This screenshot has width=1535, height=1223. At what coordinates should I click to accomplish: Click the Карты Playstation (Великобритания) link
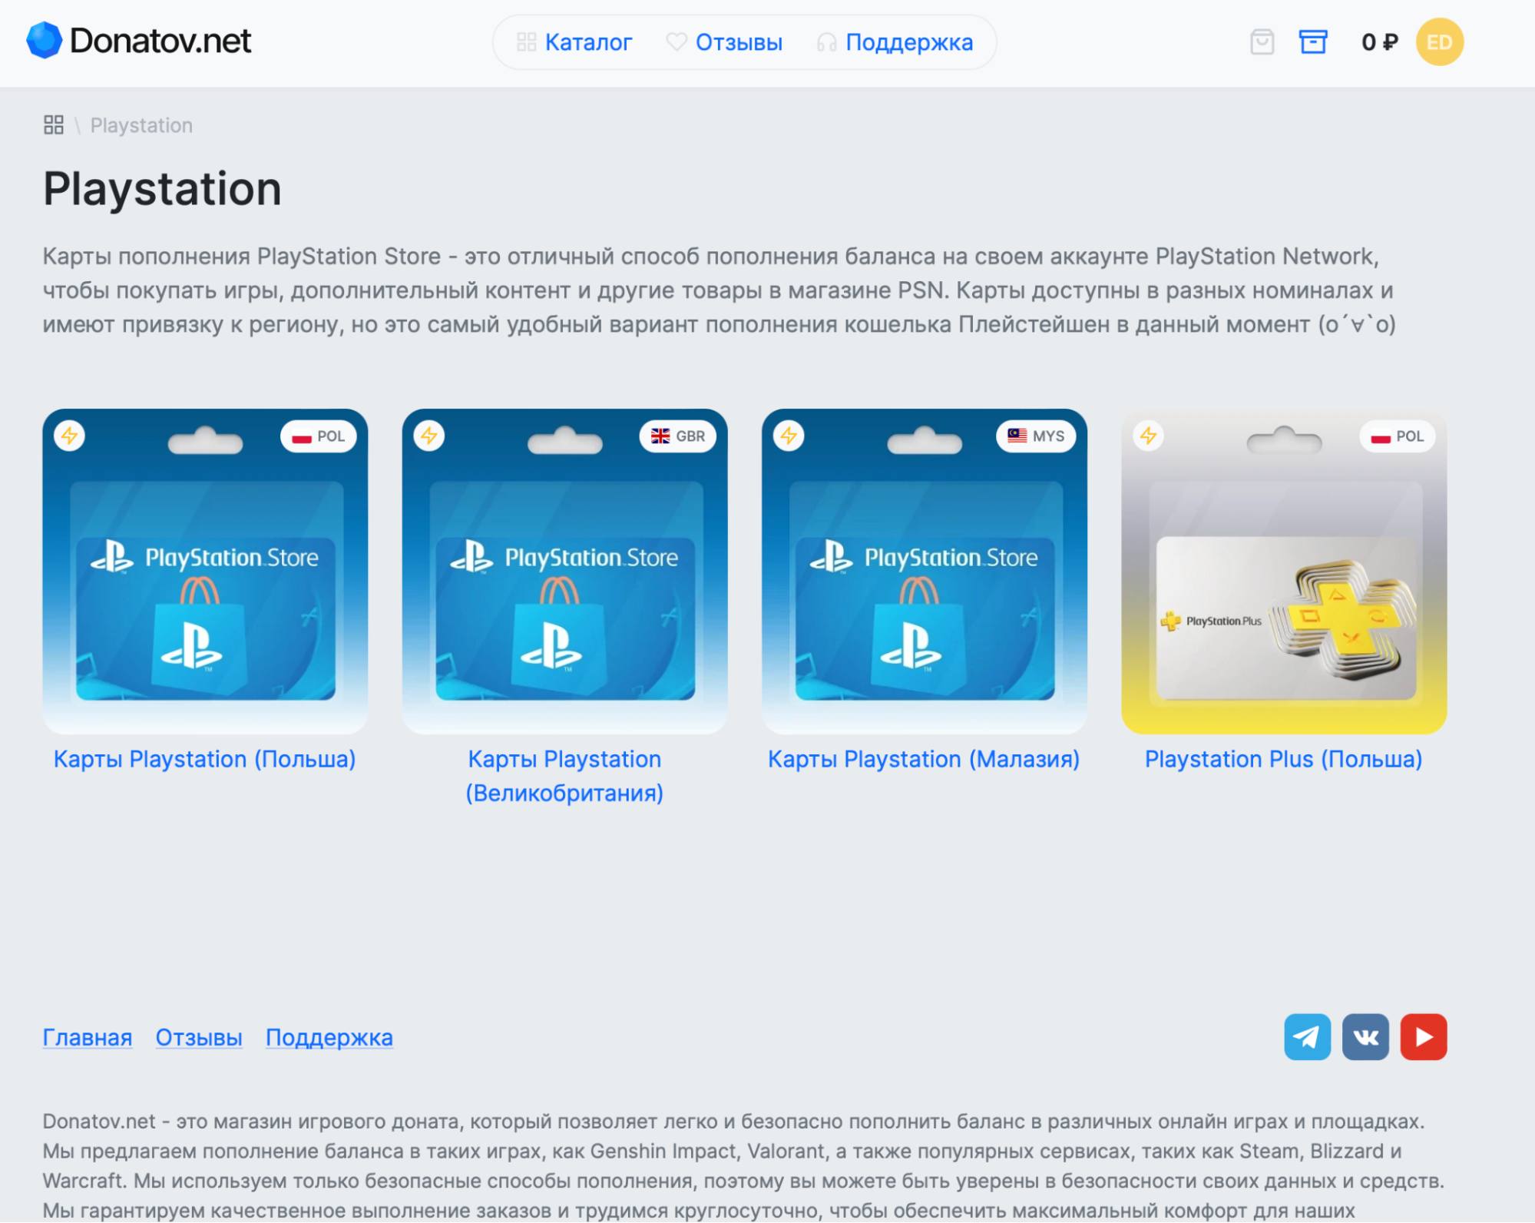click(x=564, y=776)
